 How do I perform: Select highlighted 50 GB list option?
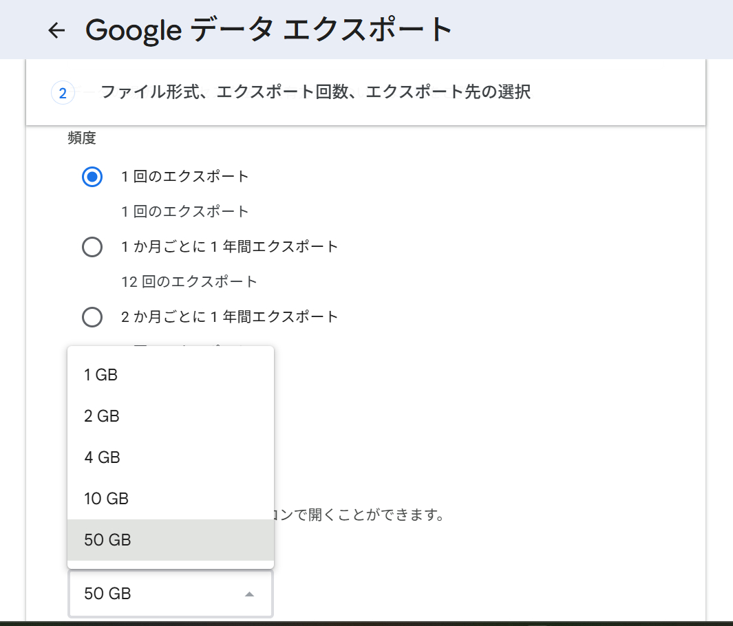(x=171, y=539)
